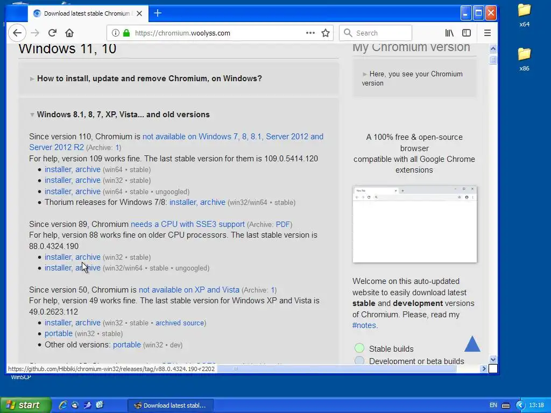Click the keyboard icon in system tray
Image resolution: width=551 pixels, height=413 pixels.
(x=506, y=405)
